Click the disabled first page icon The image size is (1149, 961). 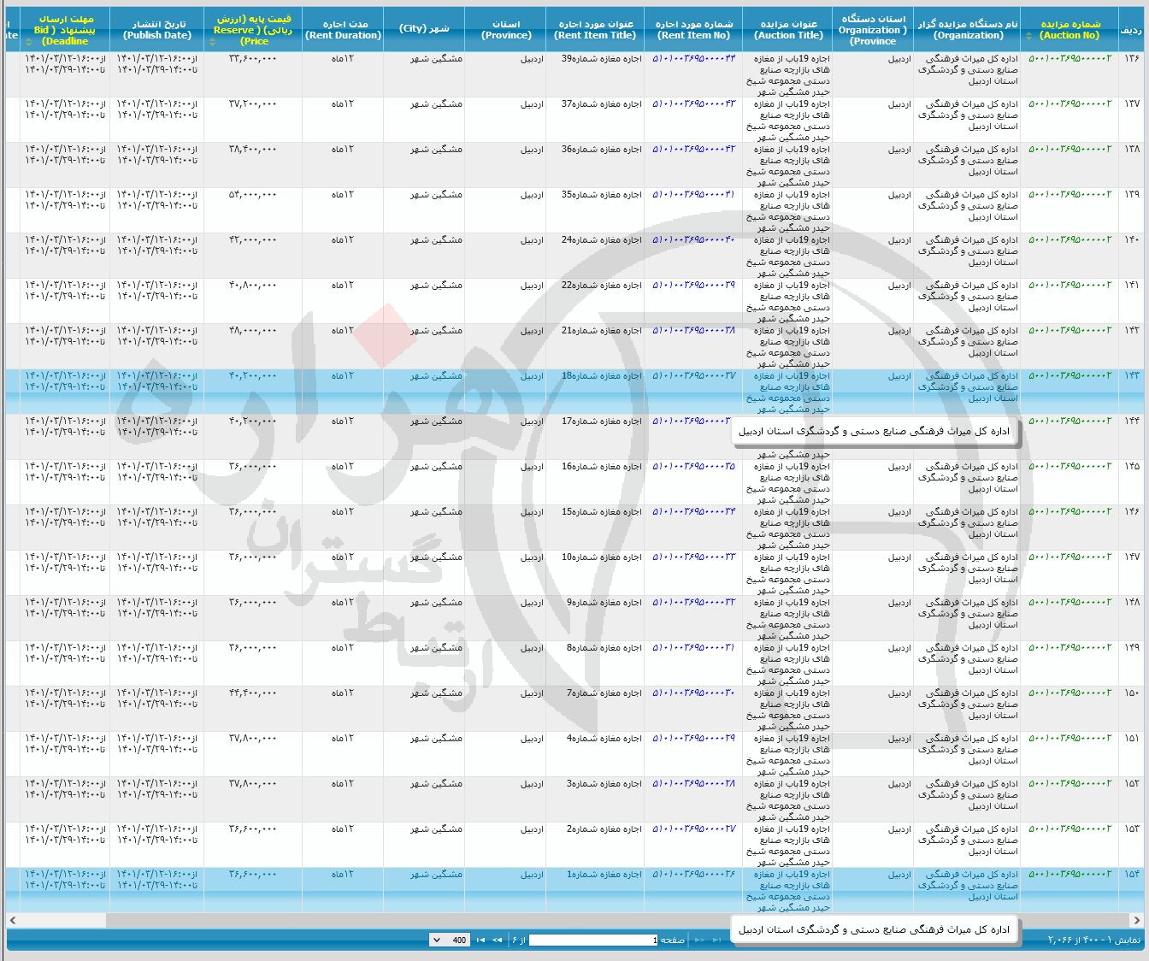click(716, 940)
